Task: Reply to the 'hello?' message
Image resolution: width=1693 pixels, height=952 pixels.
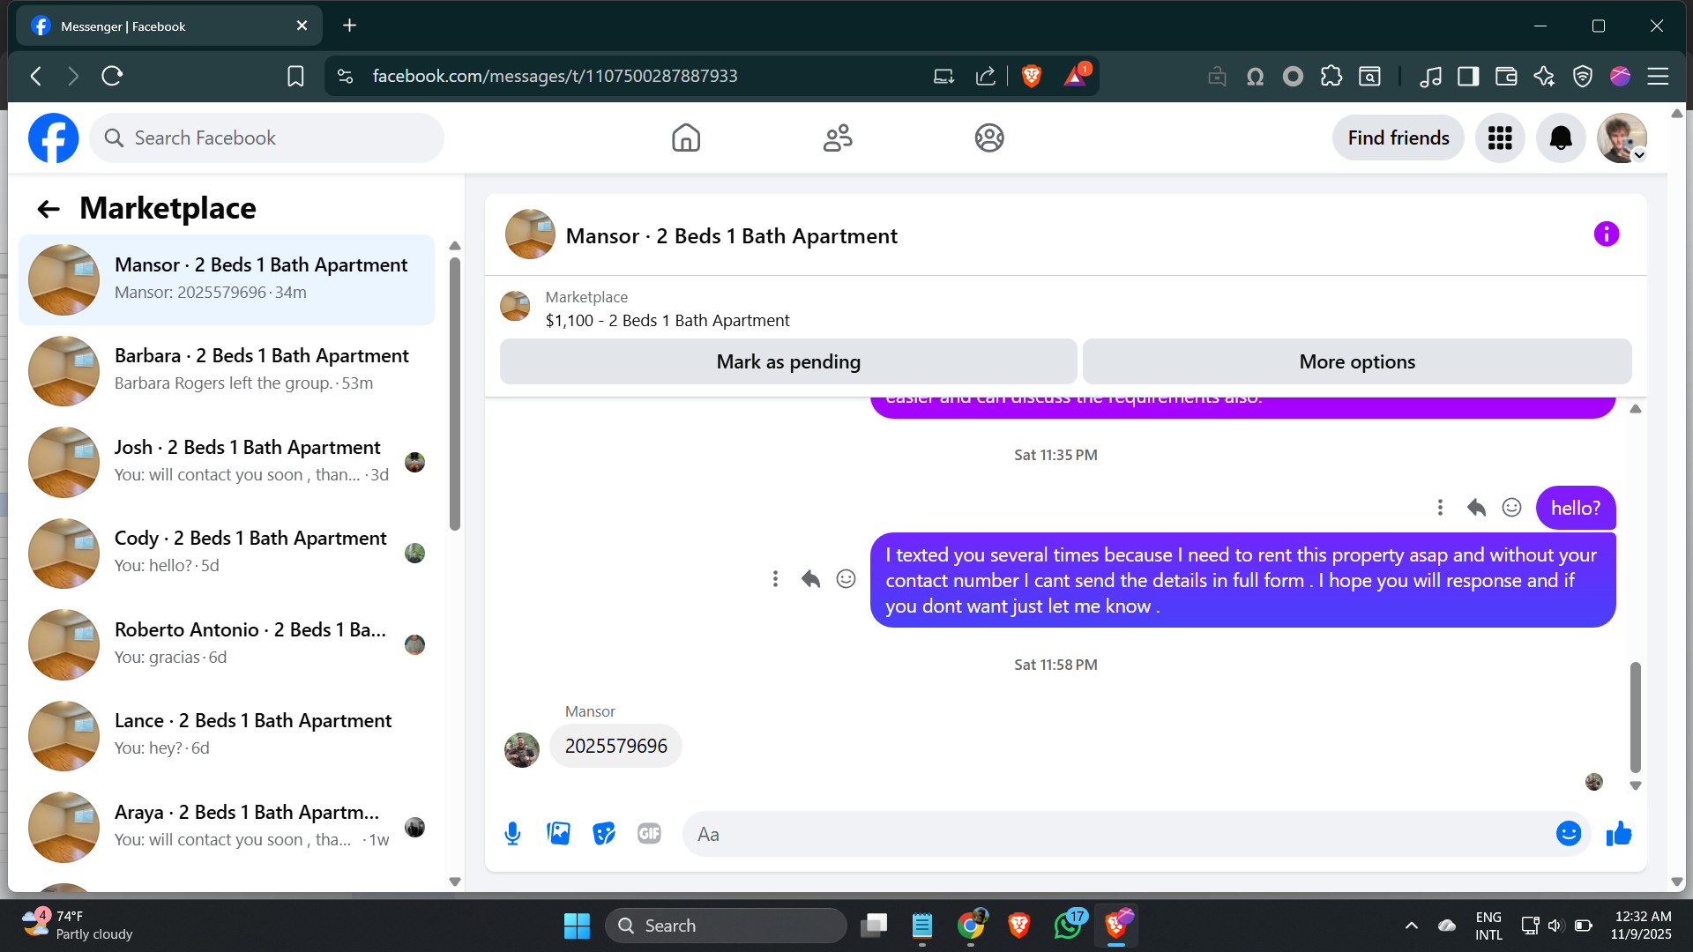Action: click(1476, 508)
